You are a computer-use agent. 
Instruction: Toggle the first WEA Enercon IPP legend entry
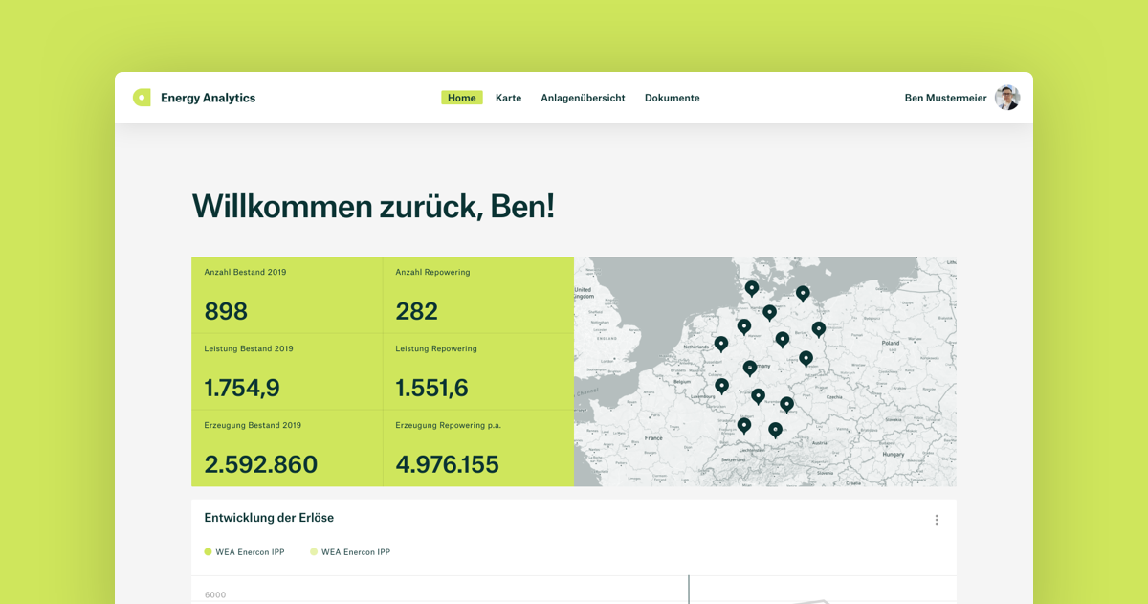pos(244,551)
